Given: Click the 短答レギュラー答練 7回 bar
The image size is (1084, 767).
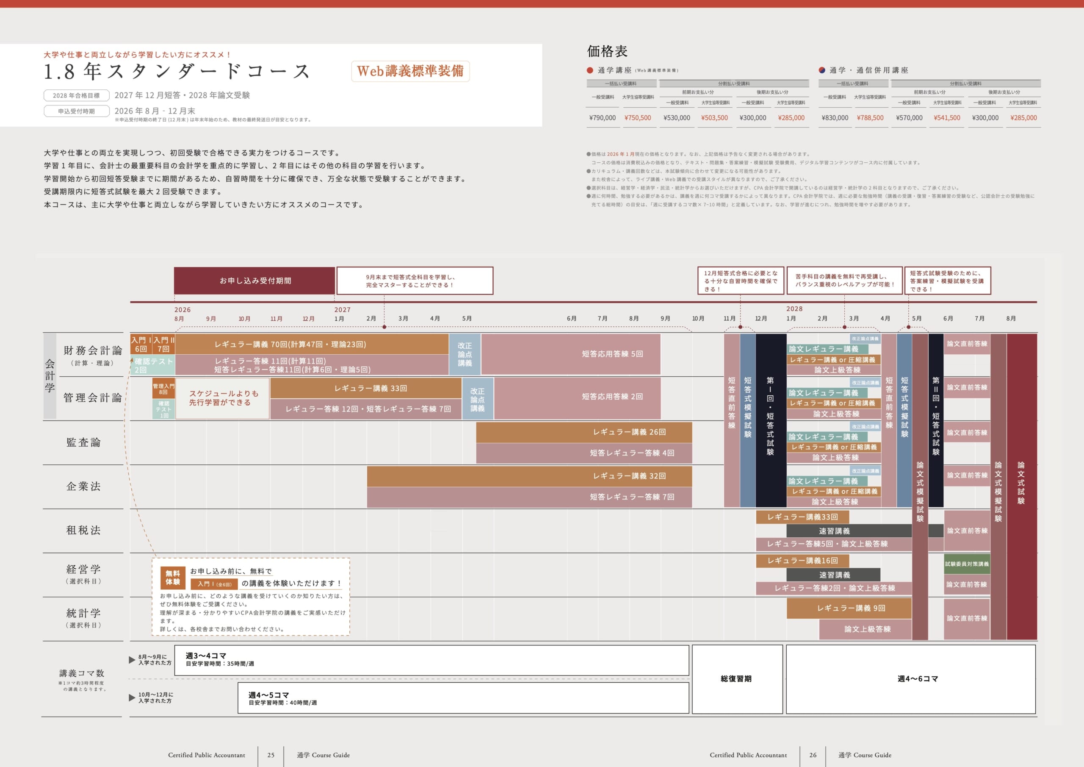Looking at the screenshot, I should pos(529,497).
